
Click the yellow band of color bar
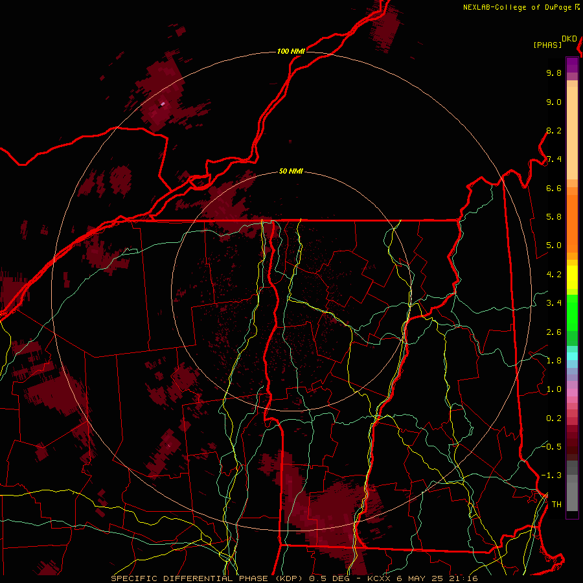(572, 277)
